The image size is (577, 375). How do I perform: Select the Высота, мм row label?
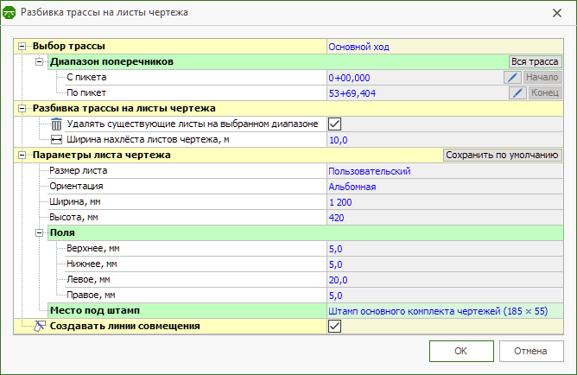(73, 217)
